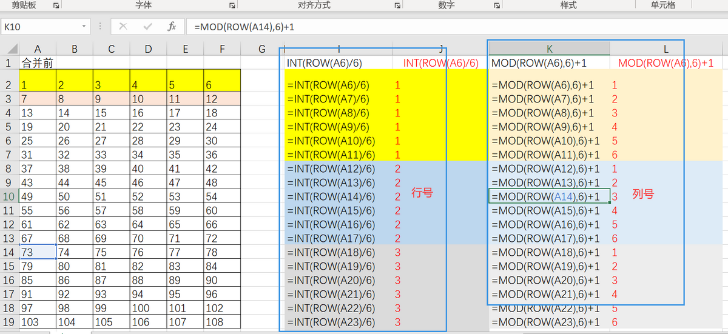Select column G header

pyautogui.click(x=262, y=48)
